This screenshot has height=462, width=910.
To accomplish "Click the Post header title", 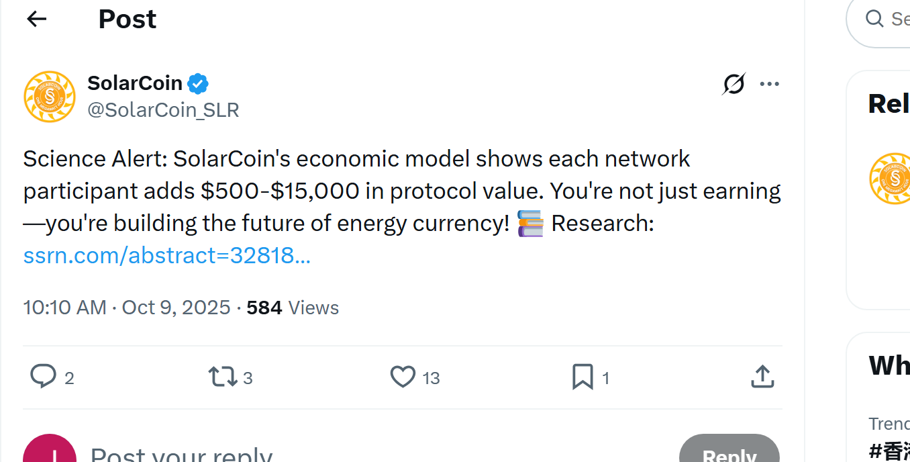I will tap(127, 18).
